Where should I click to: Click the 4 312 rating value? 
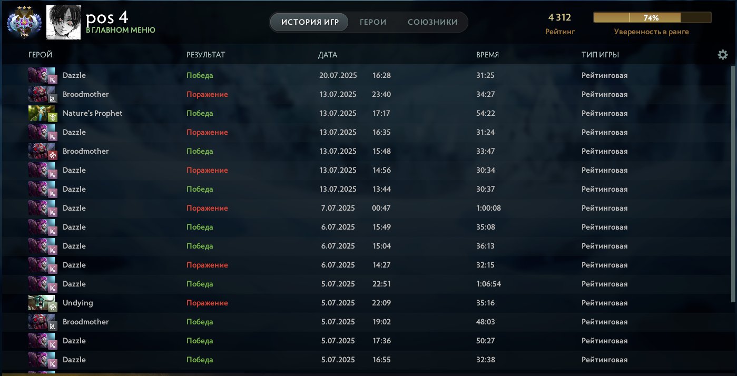click(x=559, y=17)
